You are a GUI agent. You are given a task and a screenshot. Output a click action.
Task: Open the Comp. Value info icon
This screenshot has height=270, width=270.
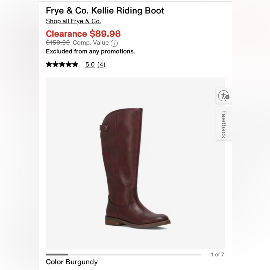(114, 43)
